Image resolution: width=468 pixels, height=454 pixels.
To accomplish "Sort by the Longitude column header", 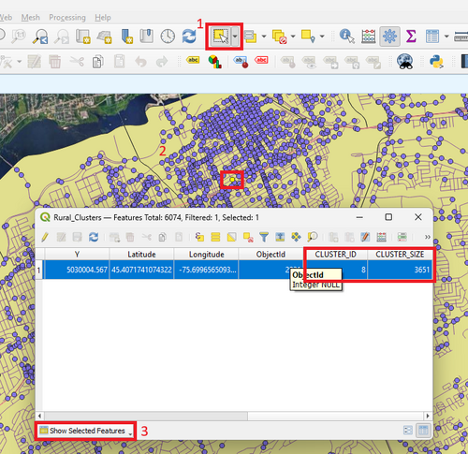I will pos(206,255).
